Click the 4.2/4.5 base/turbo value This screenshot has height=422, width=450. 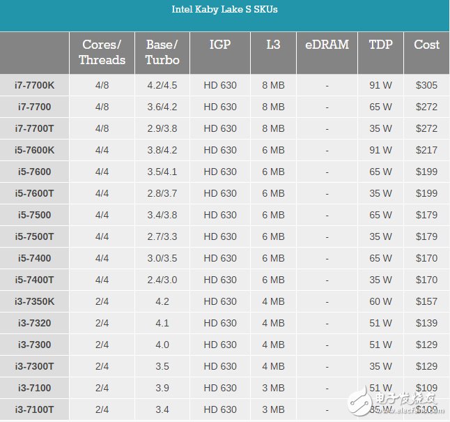162,85
